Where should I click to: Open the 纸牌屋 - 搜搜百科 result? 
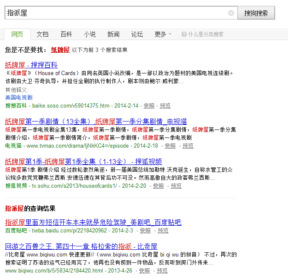(x=31, y=65)
